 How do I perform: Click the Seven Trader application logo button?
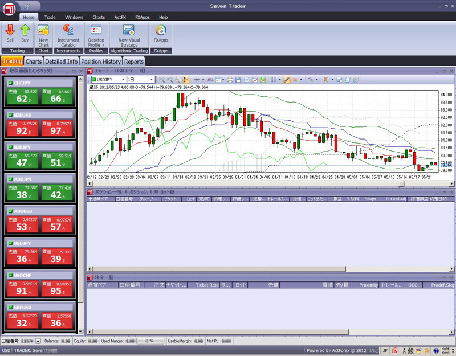(9, 9)
